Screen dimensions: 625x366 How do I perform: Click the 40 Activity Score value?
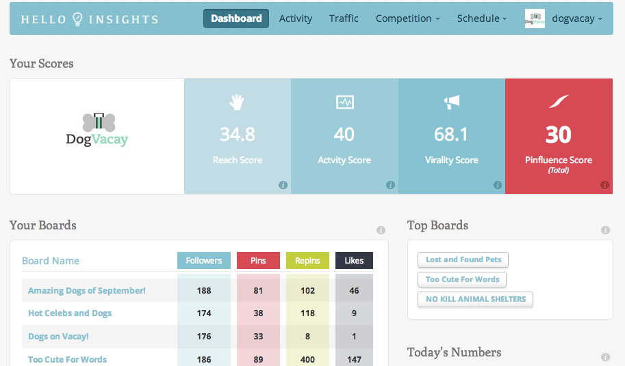(x=344, y=135)
